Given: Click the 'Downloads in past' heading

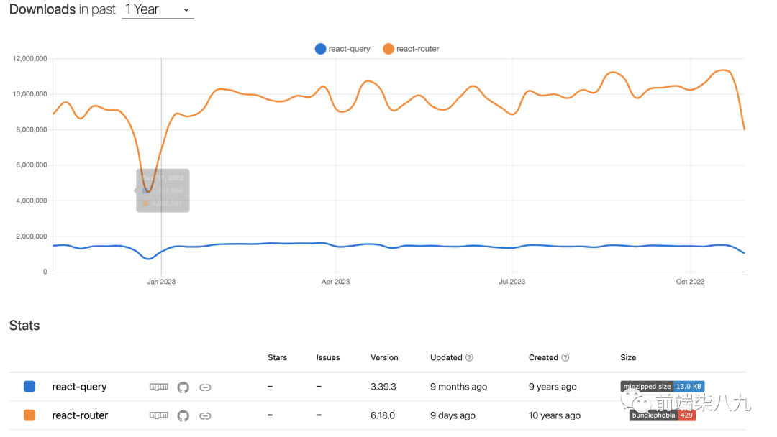Looking at the screenshot, I should click(x=63, y=9).
